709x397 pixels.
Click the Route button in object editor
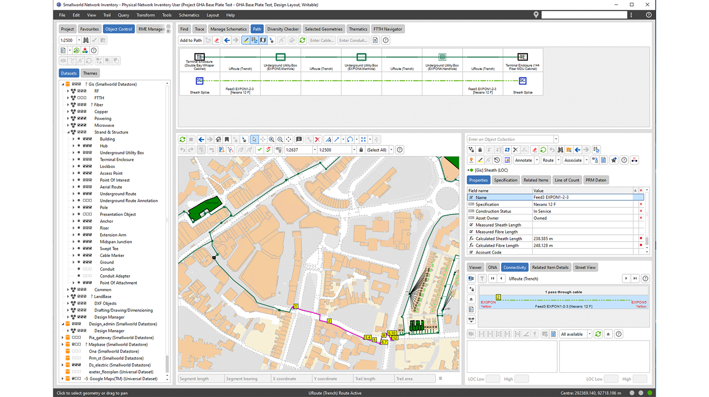click(548, 160)
